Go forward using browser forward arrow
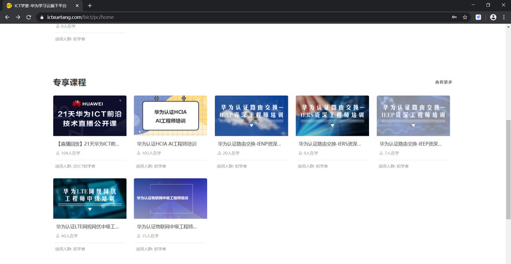Image resolution: width=511 pixels, height=264 pixels. (18, 17)
